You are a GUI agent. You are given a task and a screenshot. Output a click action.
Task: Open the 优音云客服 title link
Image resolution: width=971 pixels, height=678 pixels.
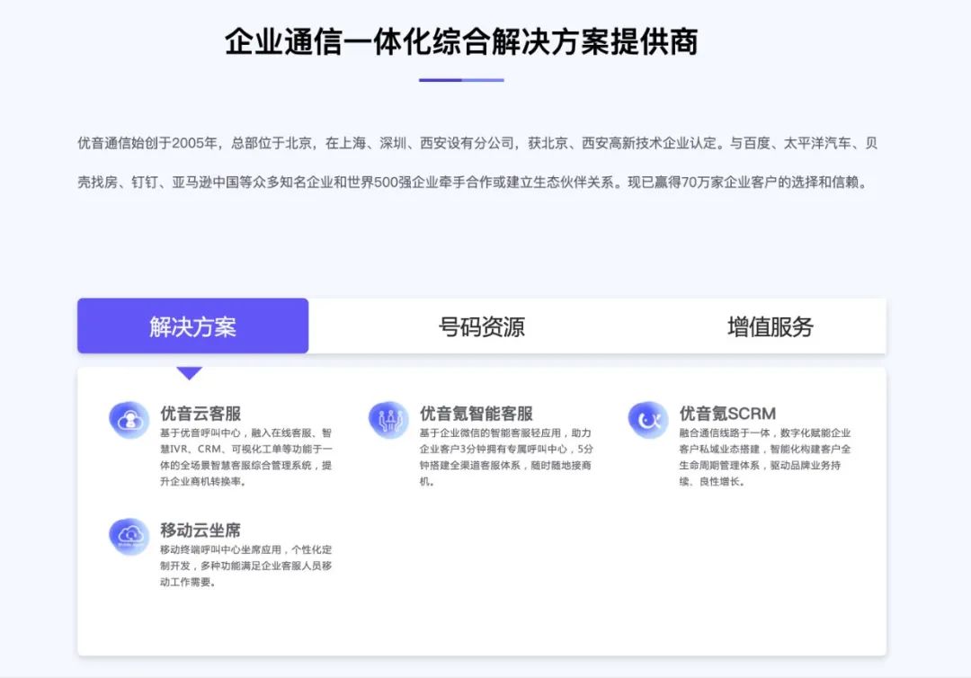coord(200,413)
